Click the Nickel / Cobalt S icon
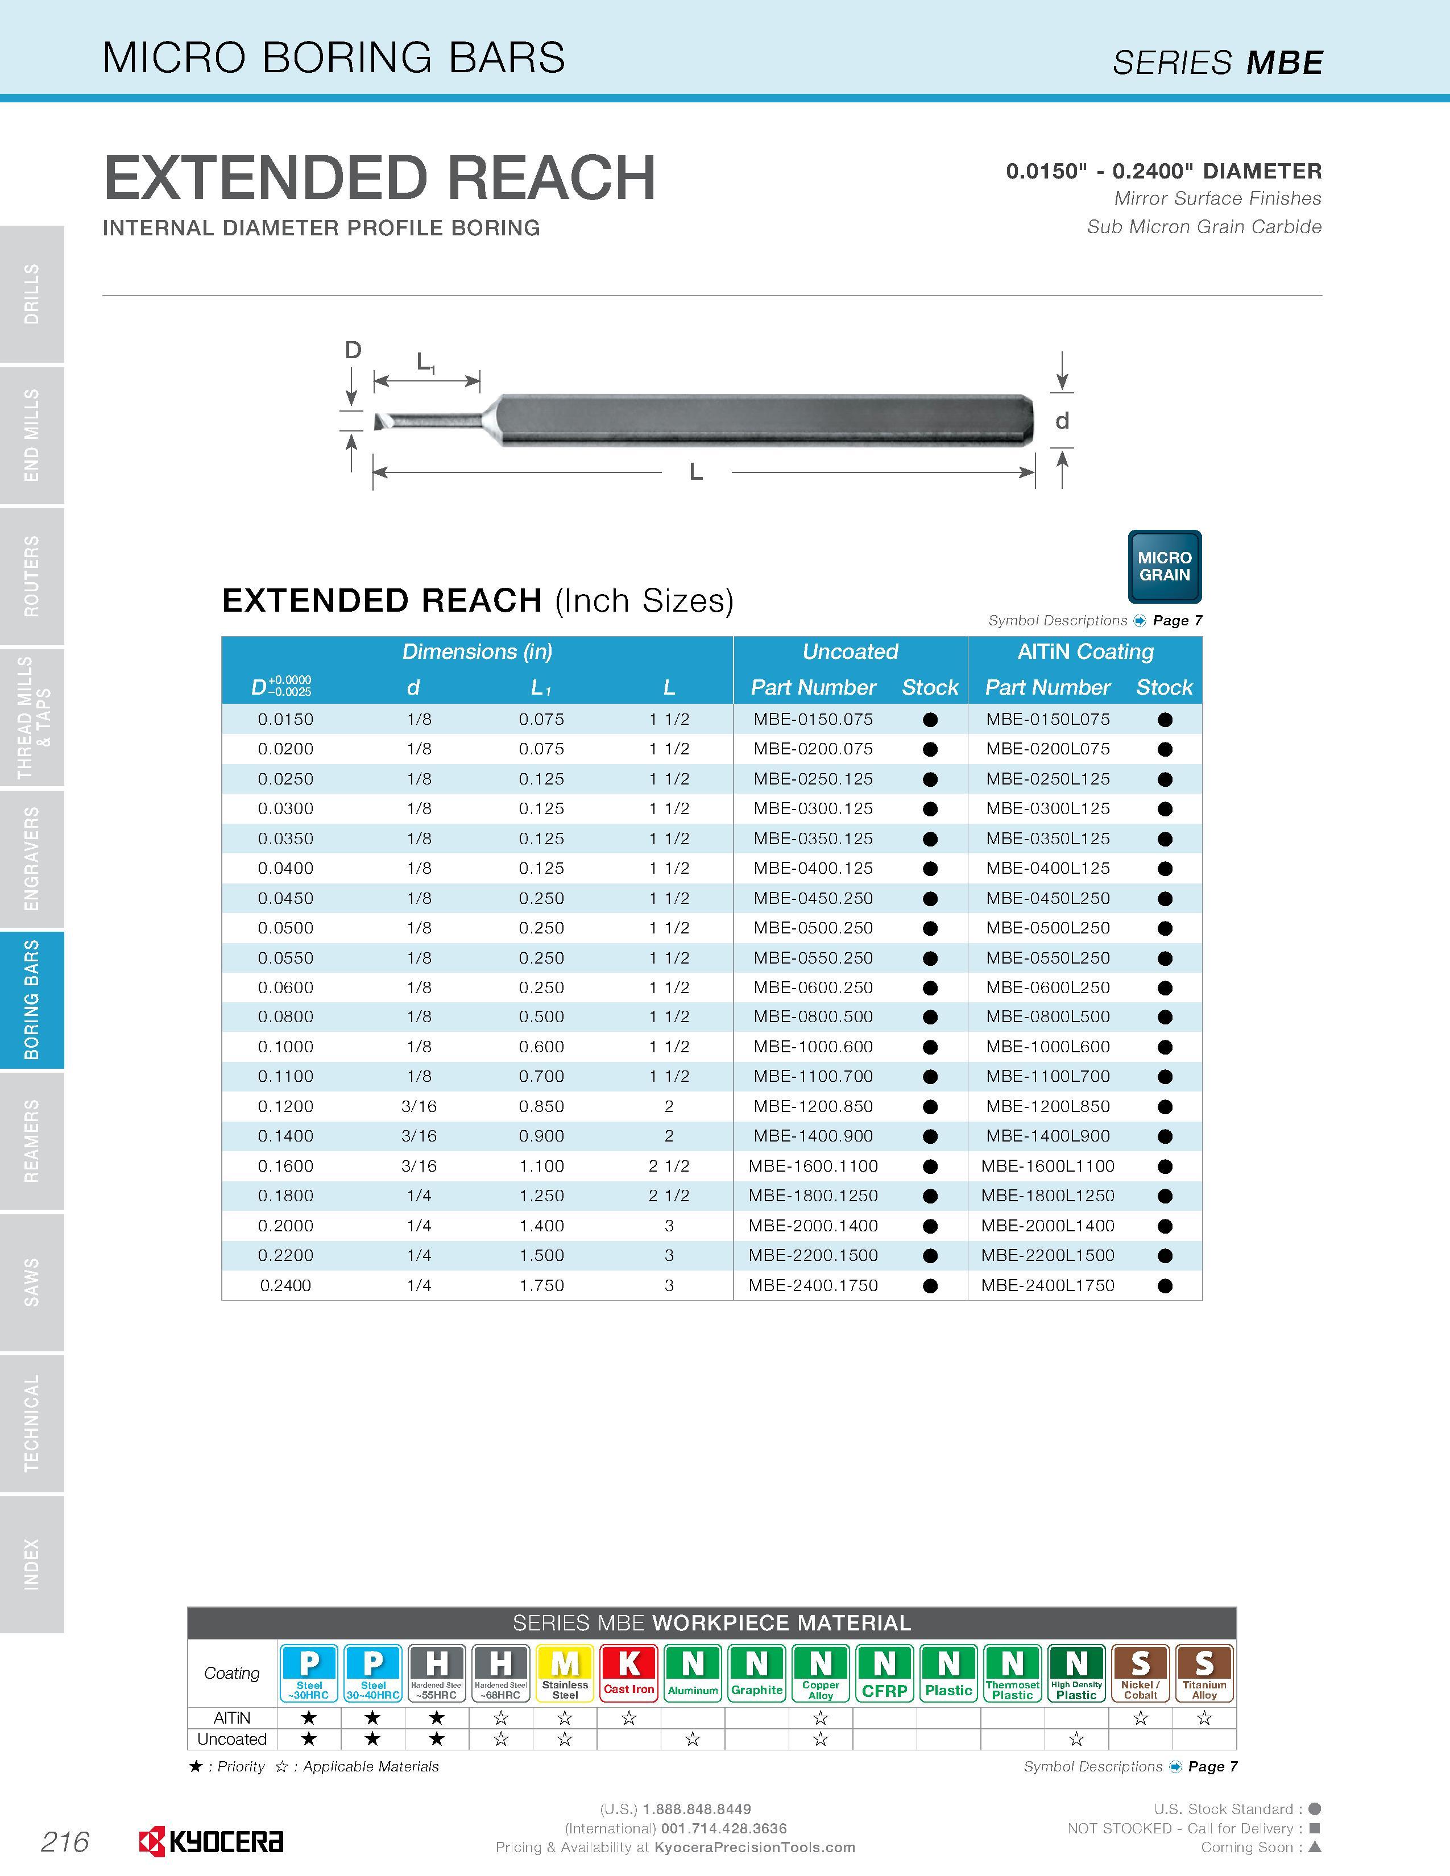The height and width of the screenshot is (1876, 1450). point(1141,1672)
